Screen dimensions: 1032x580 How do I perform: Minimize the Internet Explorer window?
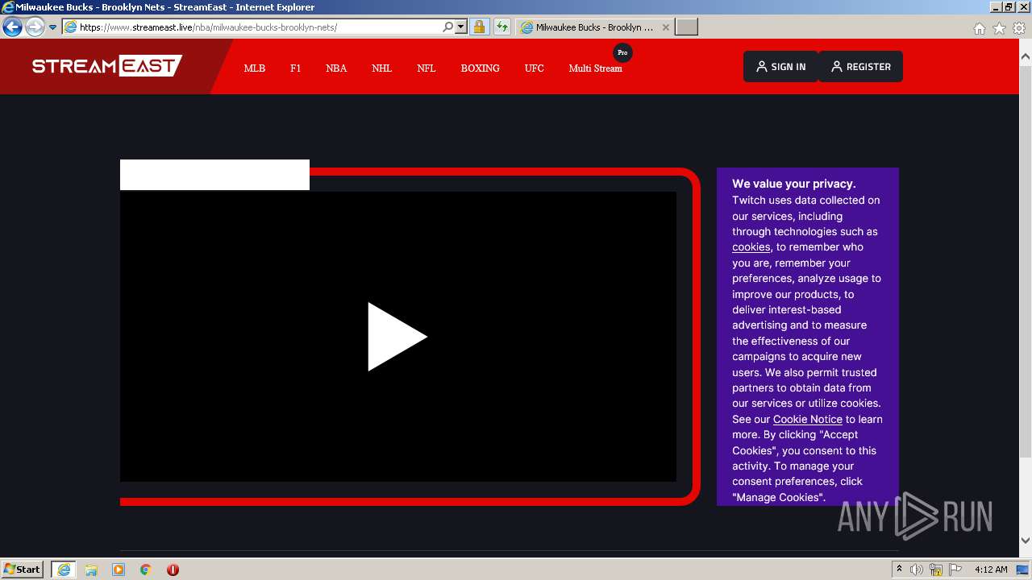(996, 6)
